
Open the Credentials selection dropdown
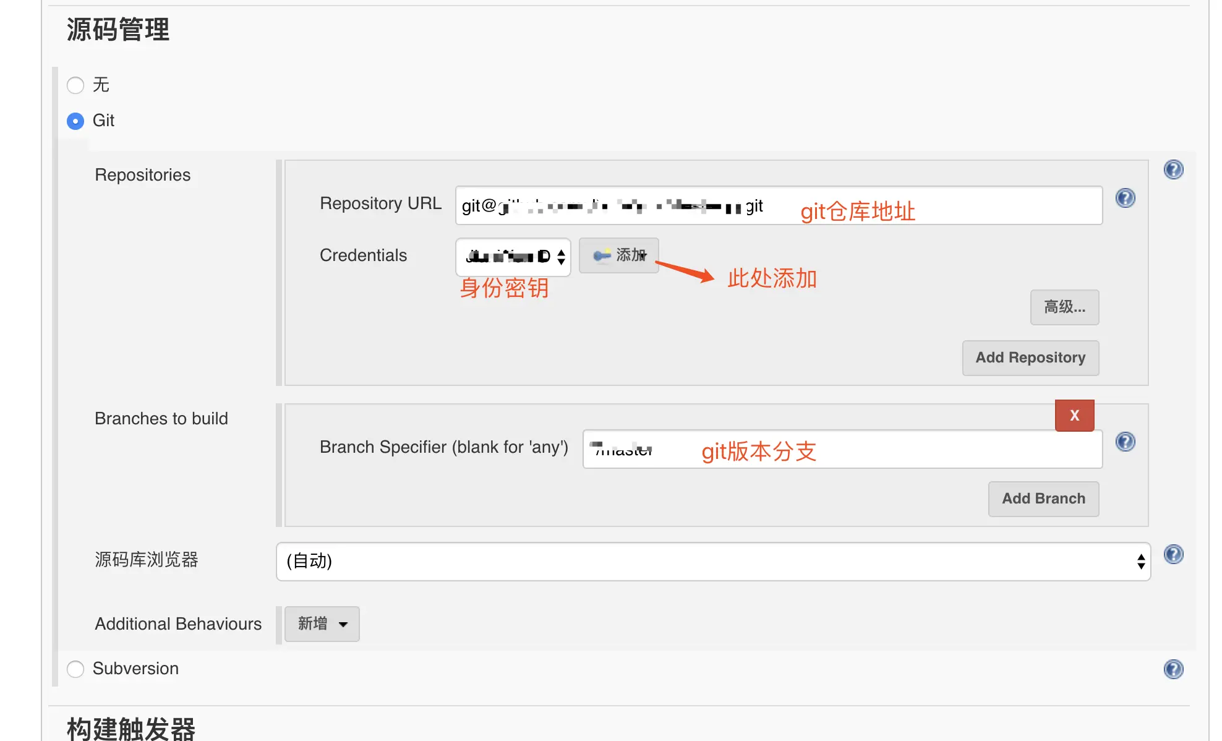513,257
